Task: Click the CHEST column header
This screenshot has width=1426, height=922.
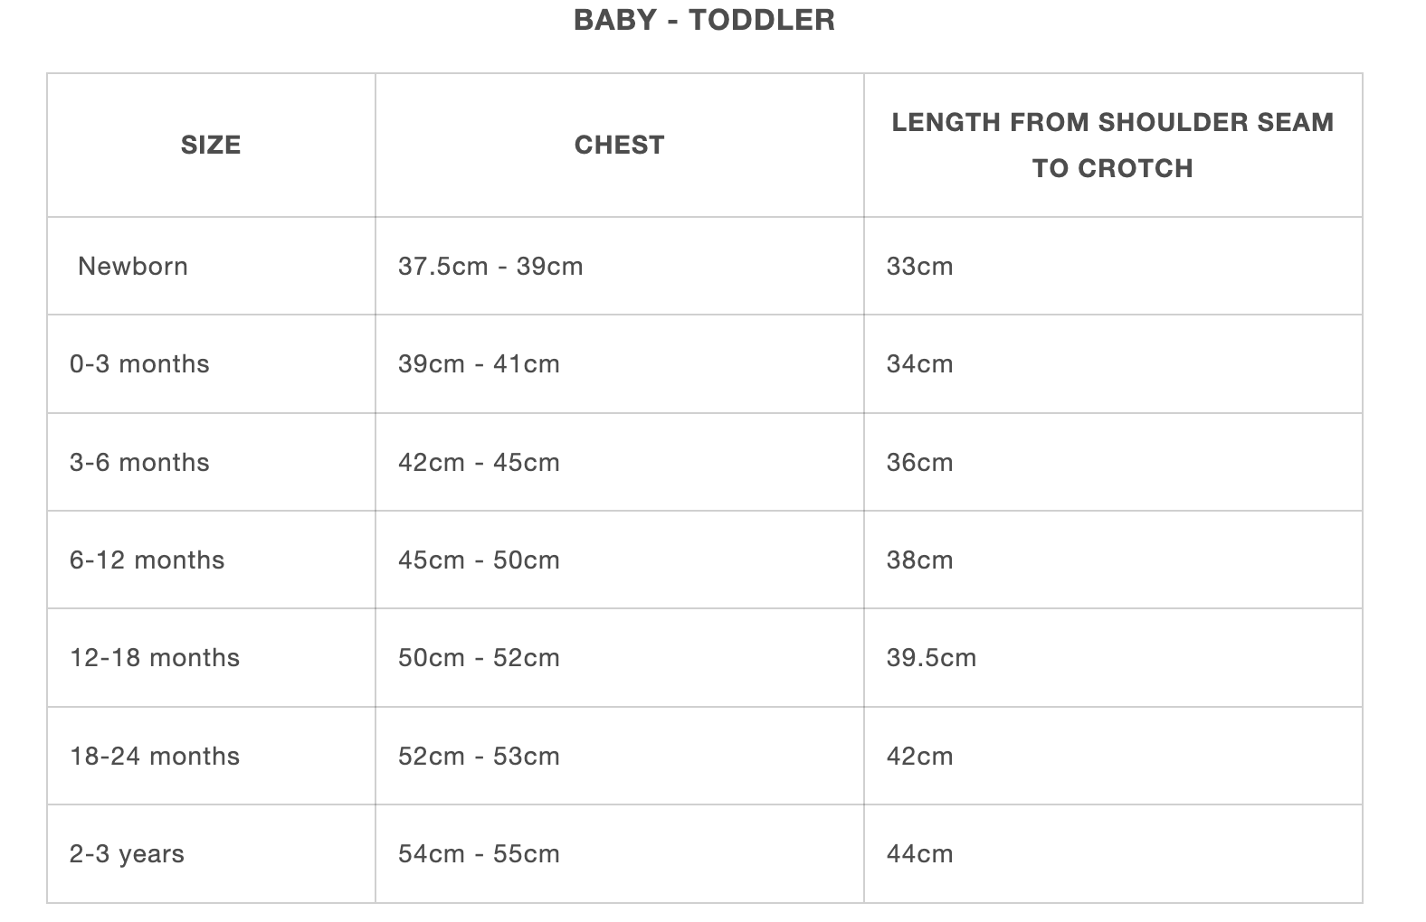Action: coord(620,145)
